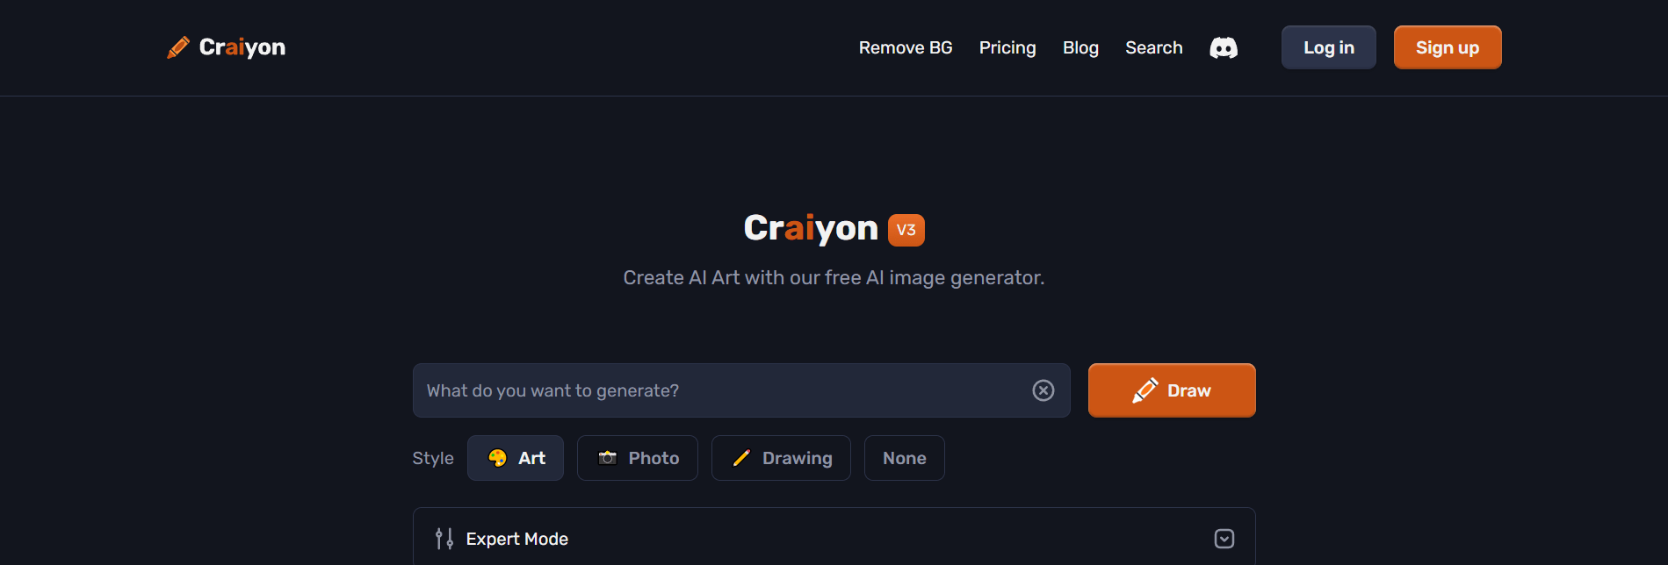Click the pencil icon on the Drawing style

(740, 457)
